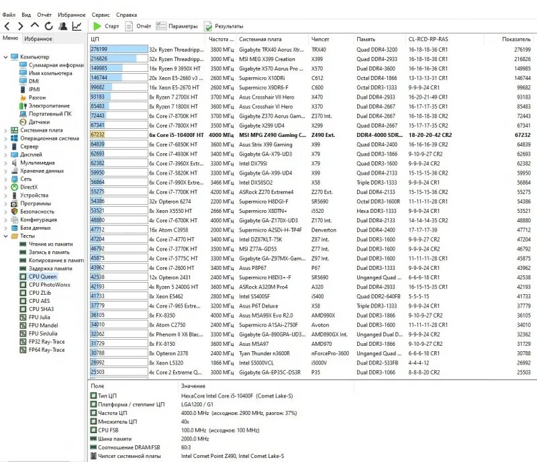Select the FP64 Ray-Trace test icon

[23, 350]
